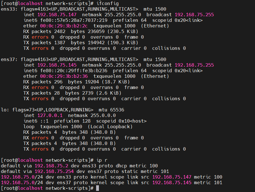This screenshot has height=192, width=255.
Task: Click ens37 inet6 address fe80::20c:29ff:fe3b:b236
Action: coord(74,71)
